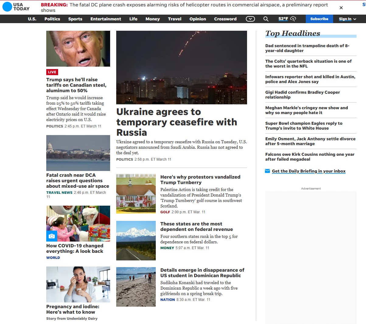Click POLITICS label under Ukraine ceasefire story
Image resolution: width=366 pixels, height=324 pixels.
(x=124, y=159)
